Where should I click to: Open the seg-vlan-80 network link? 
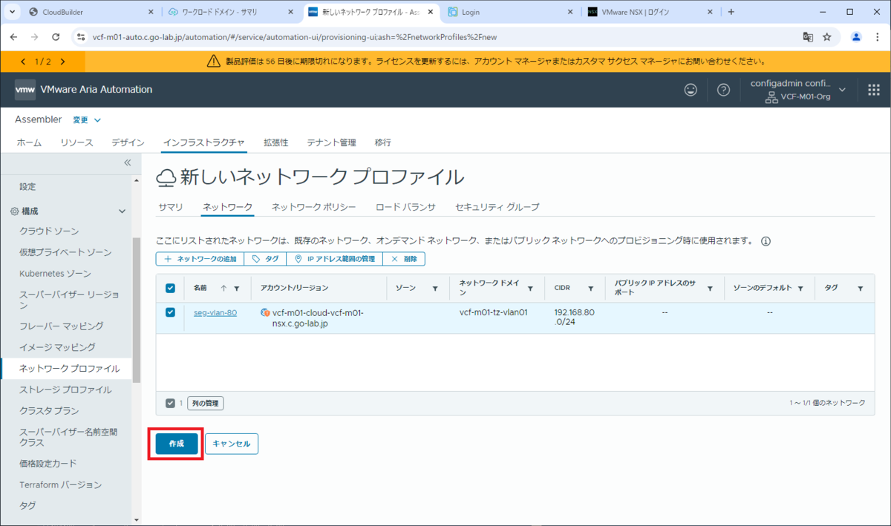[215, 312]
